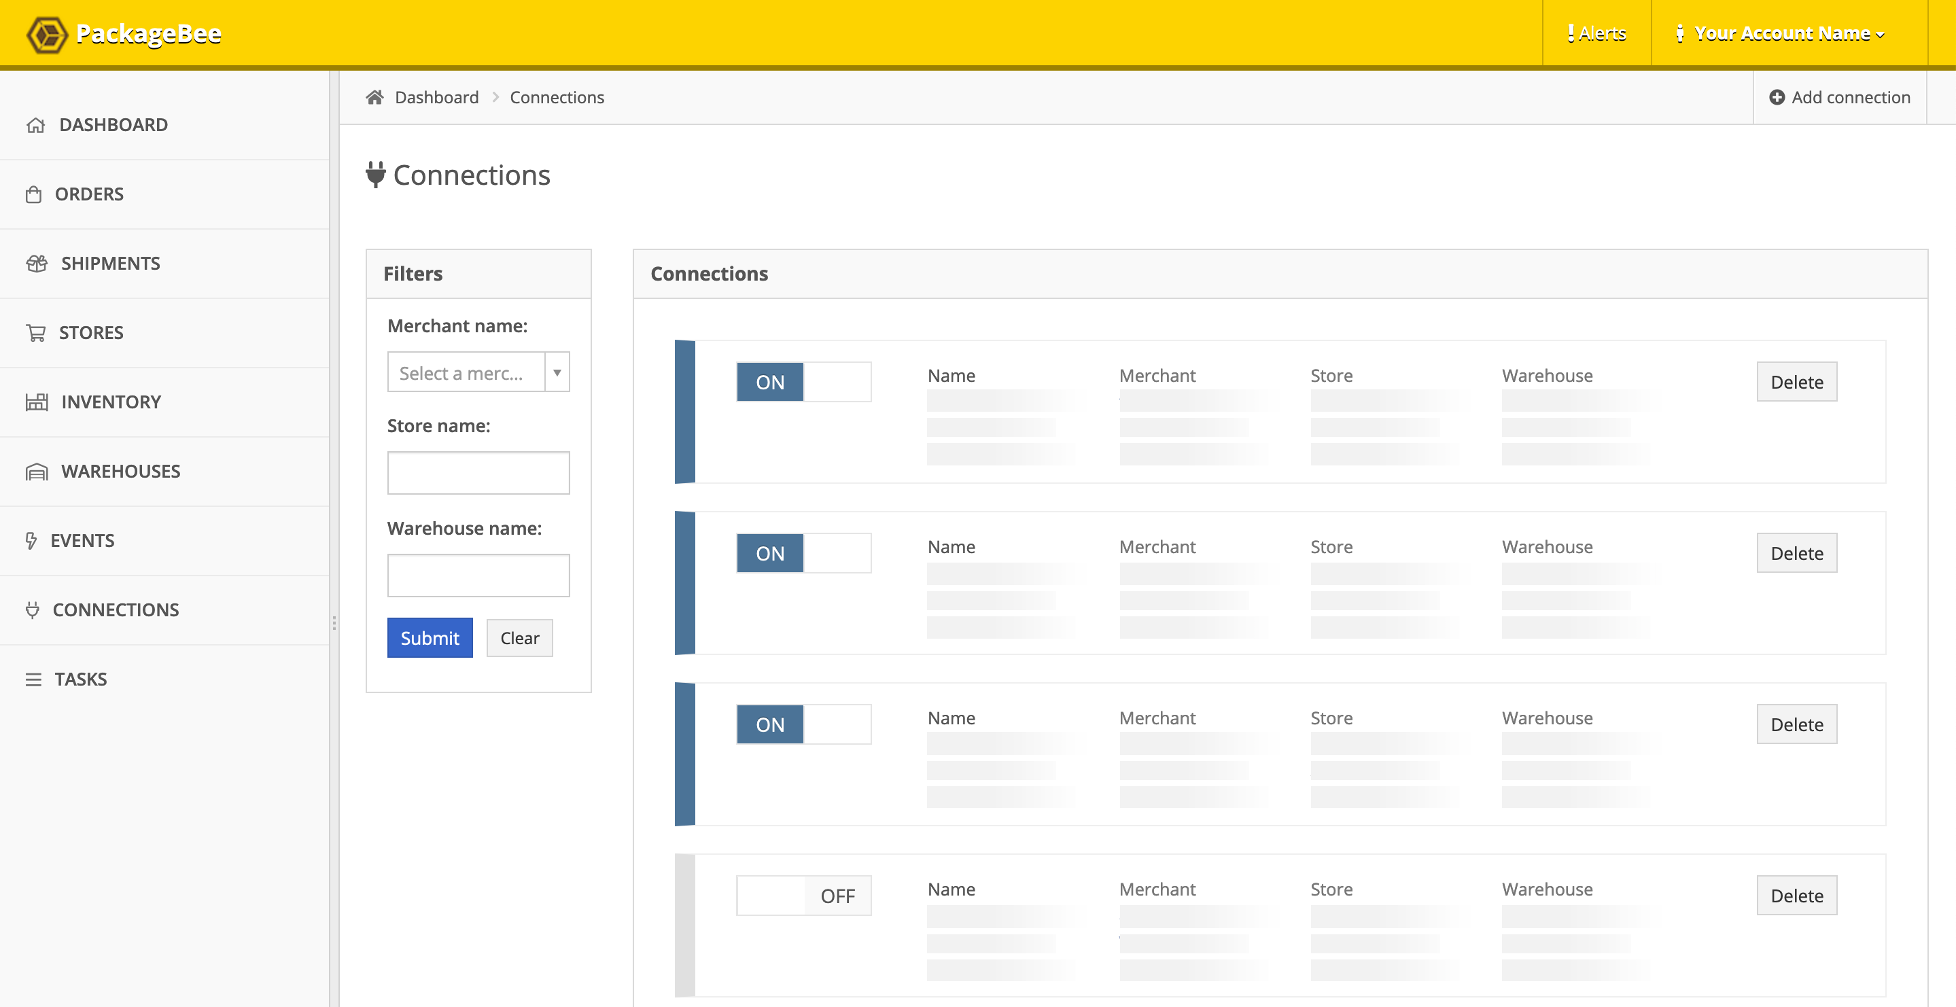The width and height of the screenshot is (1956, 1007).
Task: Click the first connection's Name label
Action: pos(951,376)
